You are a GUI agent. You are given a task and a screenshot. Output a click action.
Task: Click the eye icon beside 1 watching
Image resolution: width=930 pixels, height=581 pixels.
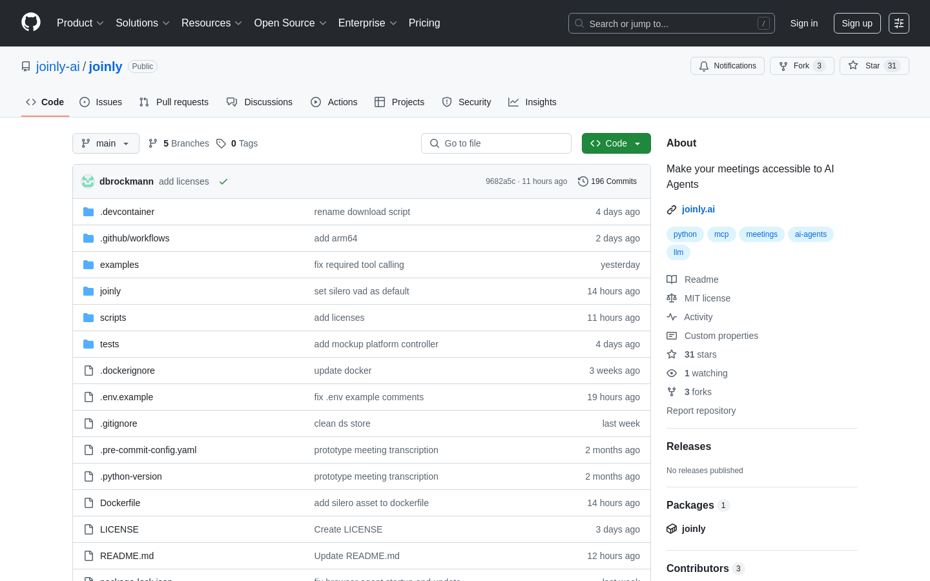672,373
